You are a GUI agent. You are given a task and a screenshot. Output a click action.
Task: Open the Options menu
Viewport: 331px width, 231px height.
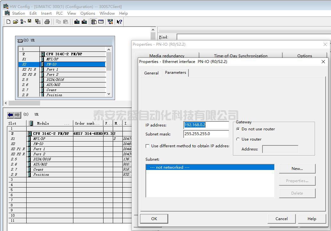pyautogui.click(x=87, y=13)
